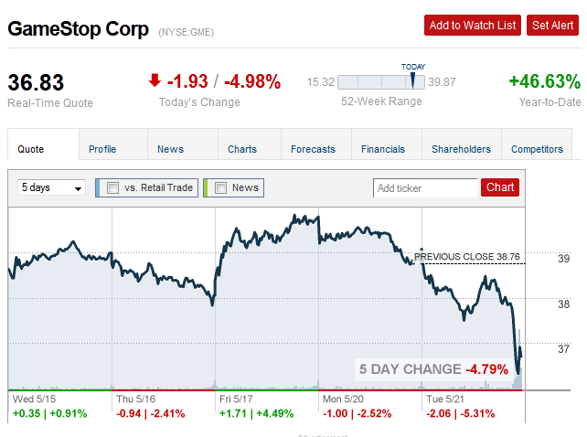The width and height of the screenshot is (587, 437).
Task: Click the 5 DAY CHANGE label
Action: [x=410, y=369]
